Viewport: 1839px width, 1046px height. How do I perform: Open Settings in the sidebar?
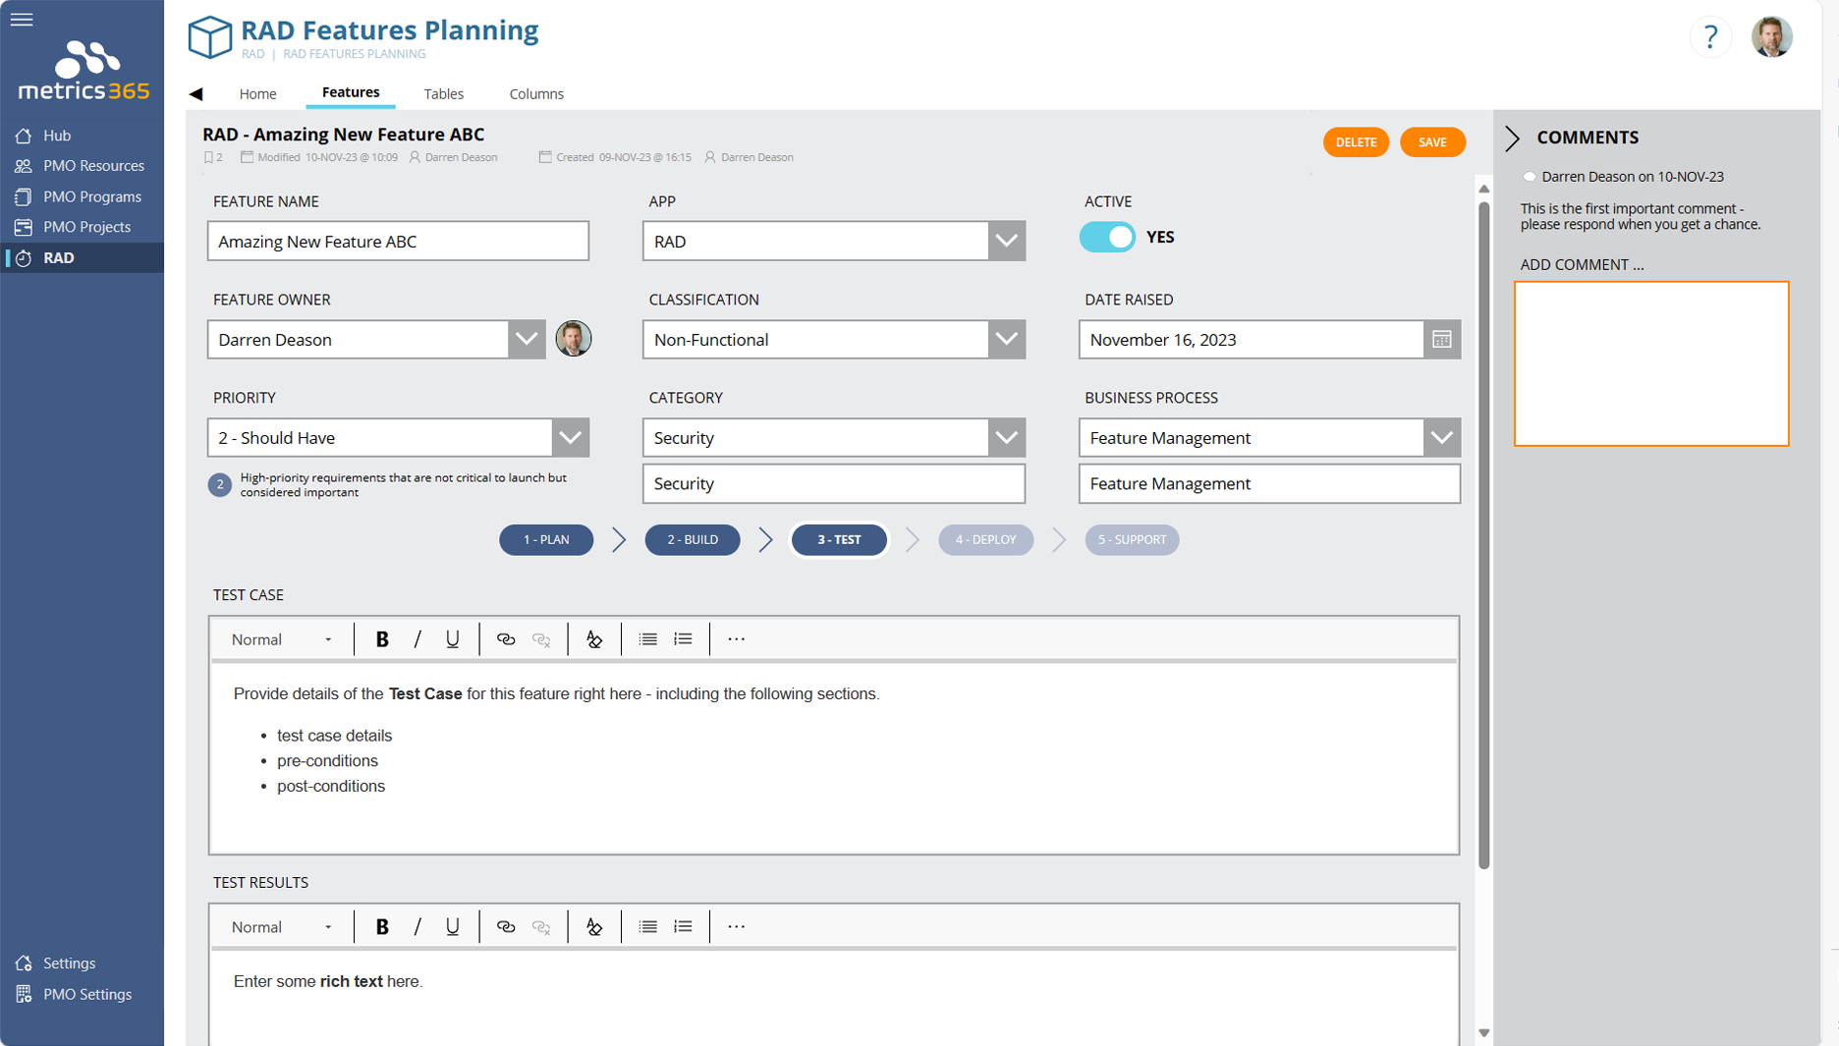[69, 963]
